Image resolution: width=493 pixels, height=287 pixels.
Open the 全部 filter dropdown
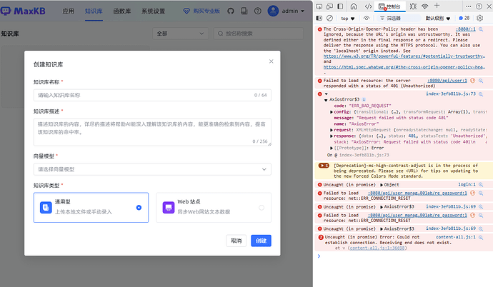point(180,34)
